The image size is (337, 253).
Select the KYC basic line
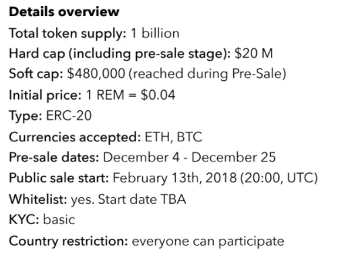[42, 219]
